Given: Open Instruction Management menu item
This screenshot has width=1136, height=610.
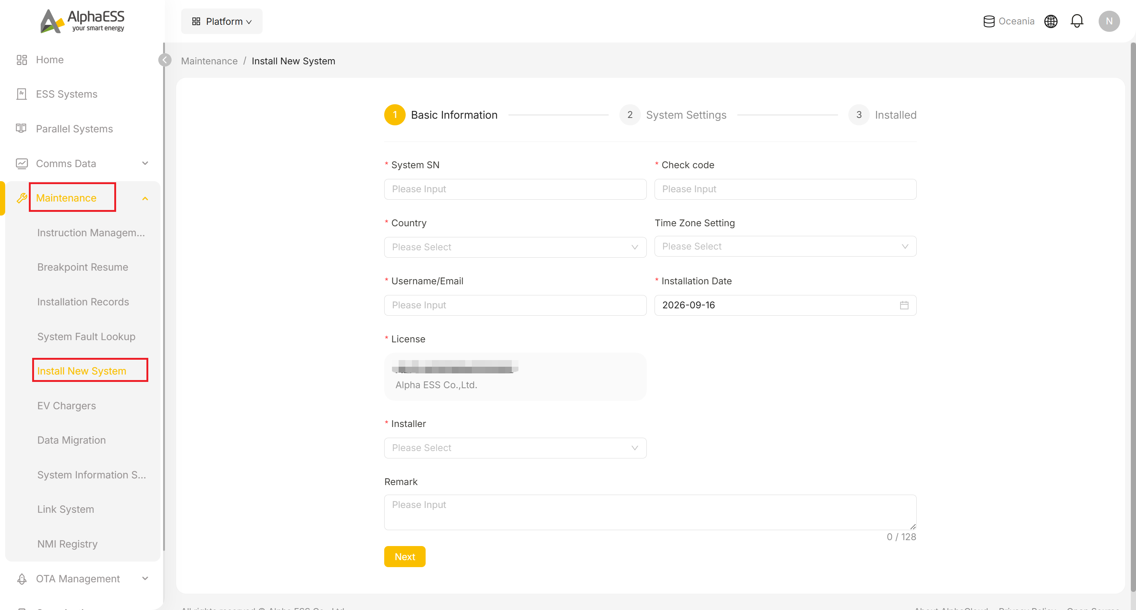Looking at the screenshot, I should [x=91, y=233].
